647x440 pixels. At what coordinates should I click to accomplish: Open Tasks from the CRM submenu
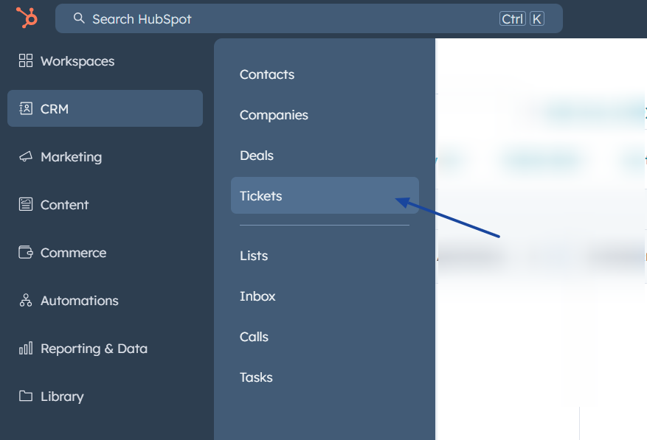pyautogui.click(x=256, y=377)
